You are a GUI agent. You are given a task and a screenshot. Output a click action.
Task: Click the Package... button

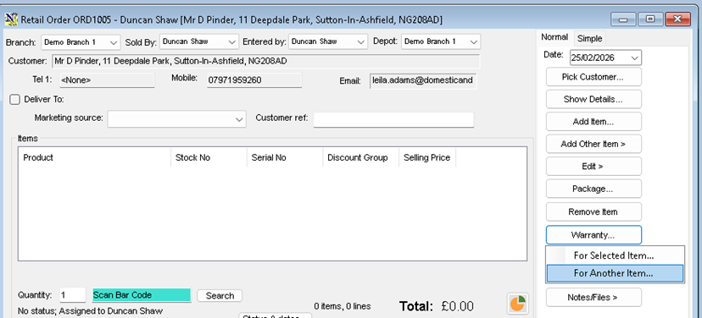(x=593, y=189)
